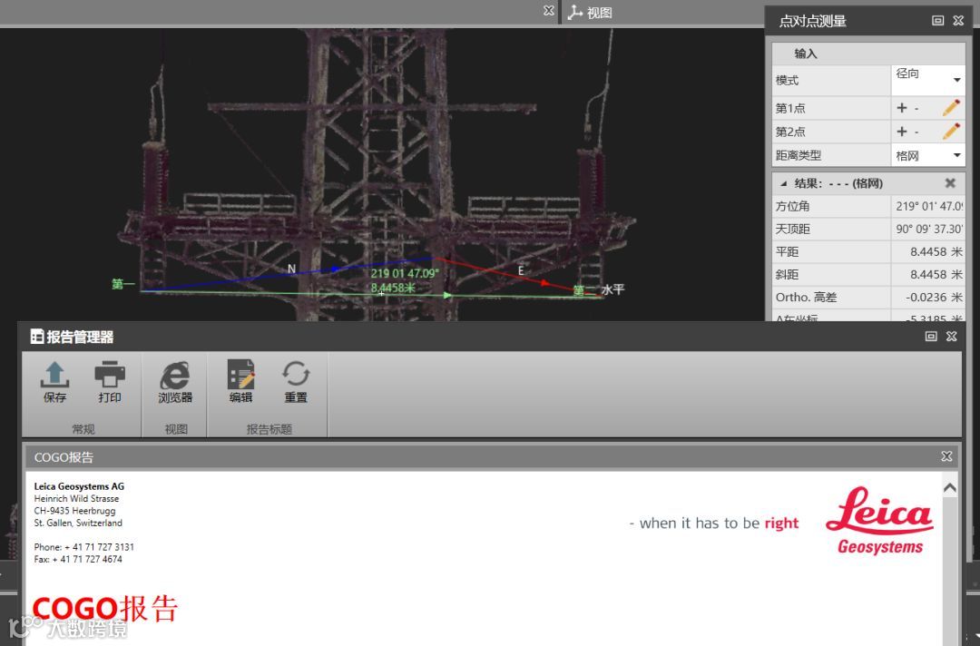Screen dimensions: 980x646
Task: Open the 距离类型 格网 dropdown
Action: (928, 155)
